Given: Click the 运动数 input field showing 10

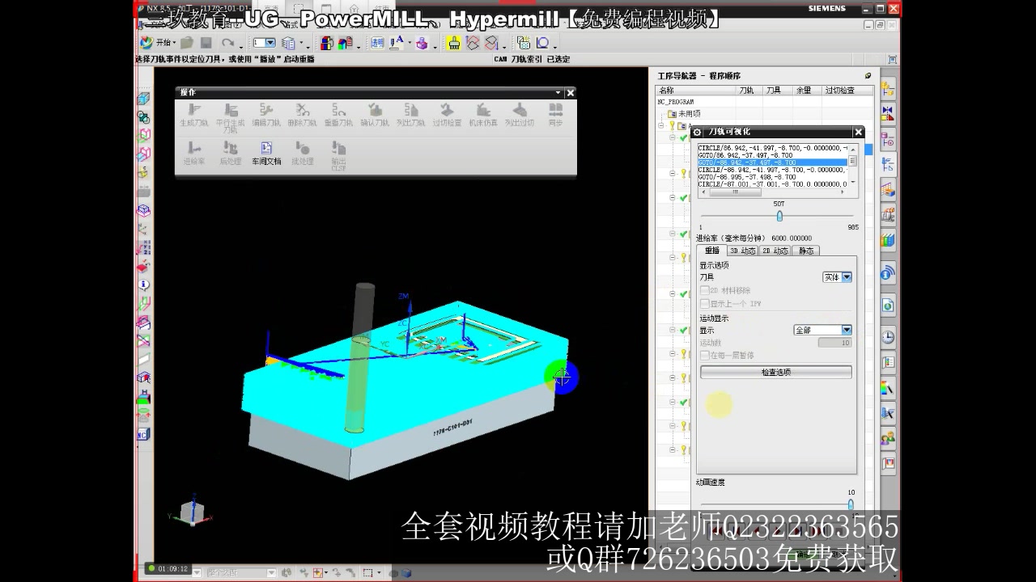Looking at the screenshot, I should click(x=834, y=343).
